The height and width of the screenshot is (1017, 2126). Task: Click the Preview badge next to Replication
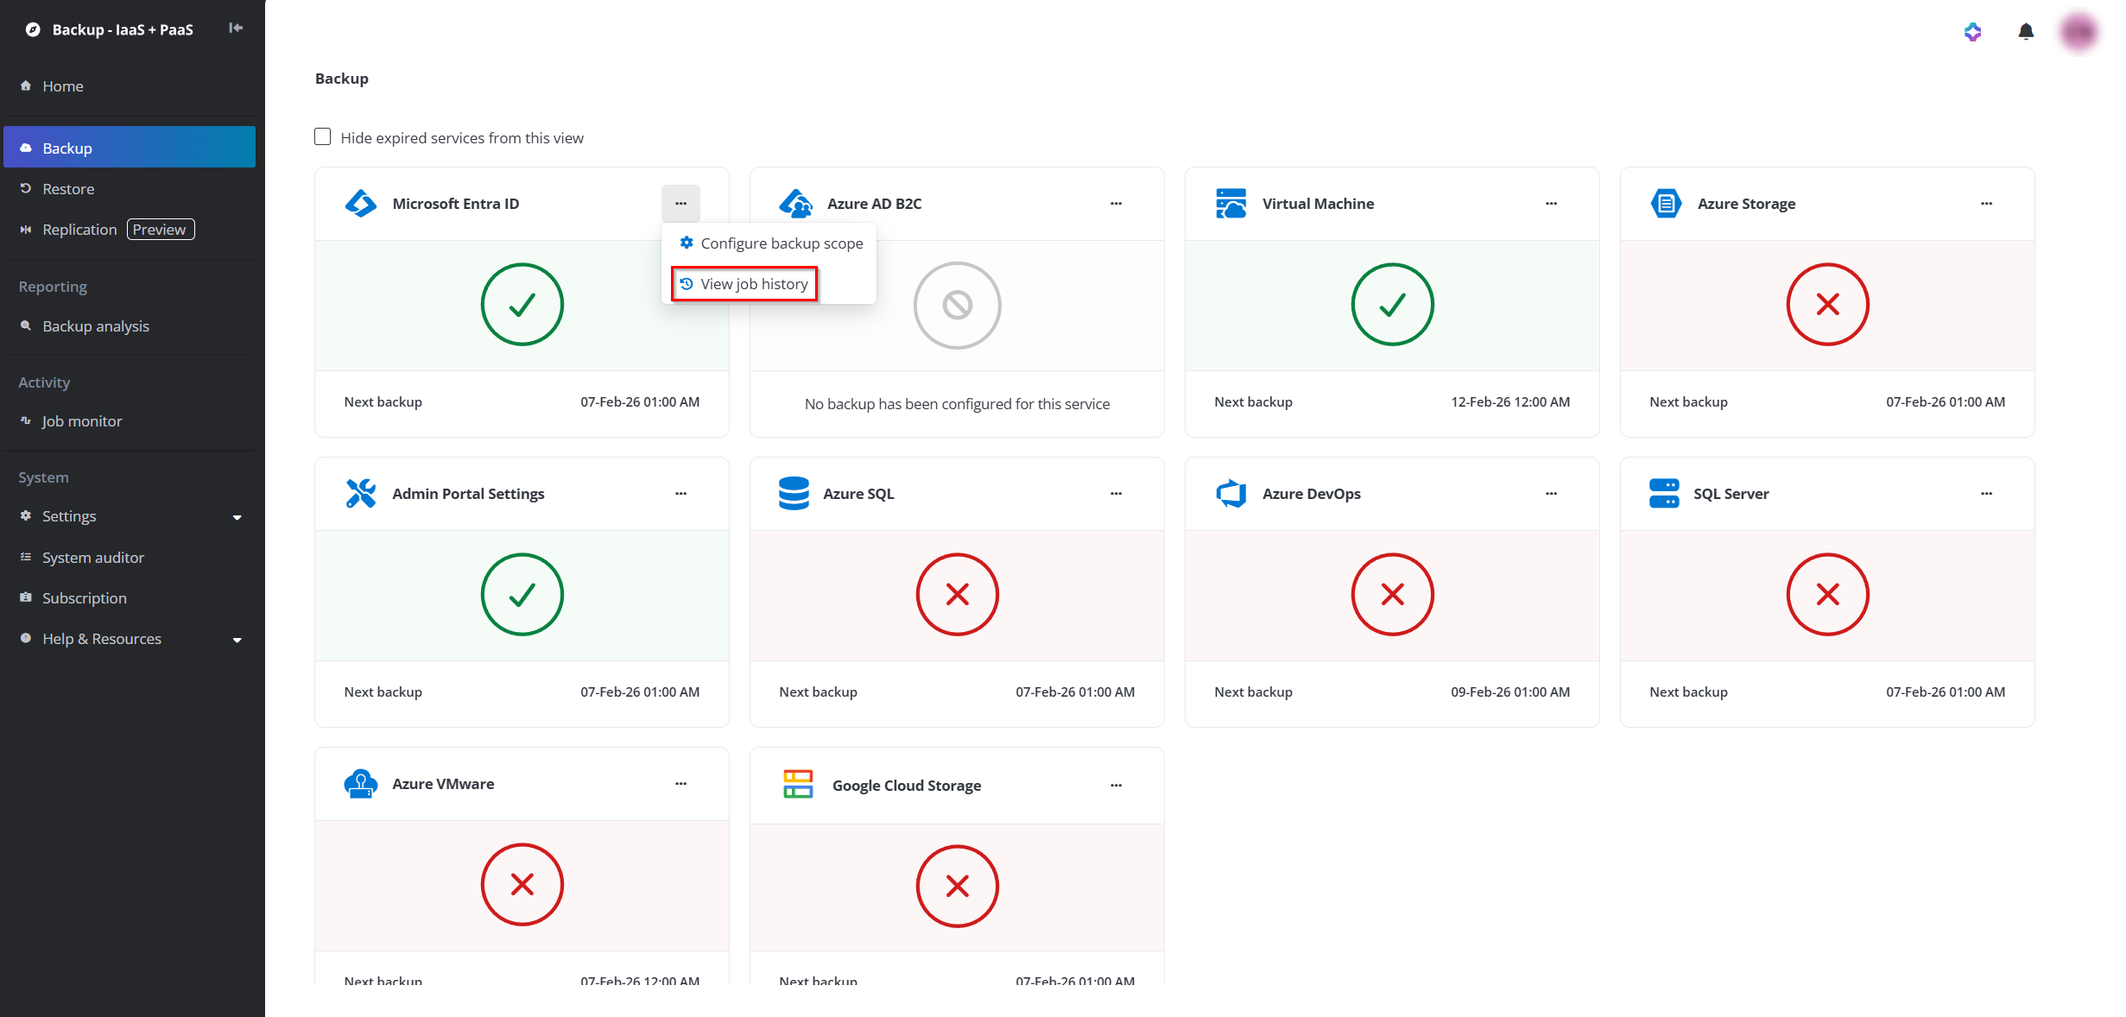(161, 230)
